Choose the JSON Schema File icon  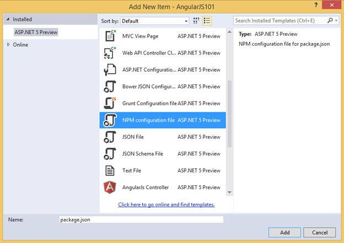coord(110,154)
